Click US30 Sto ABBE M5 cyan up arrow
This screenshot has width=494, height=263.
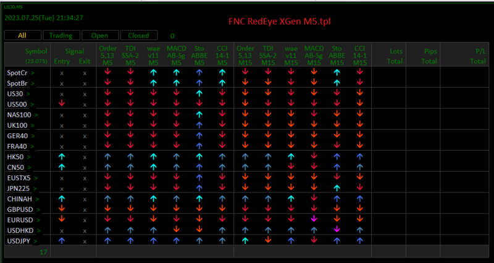199,93
